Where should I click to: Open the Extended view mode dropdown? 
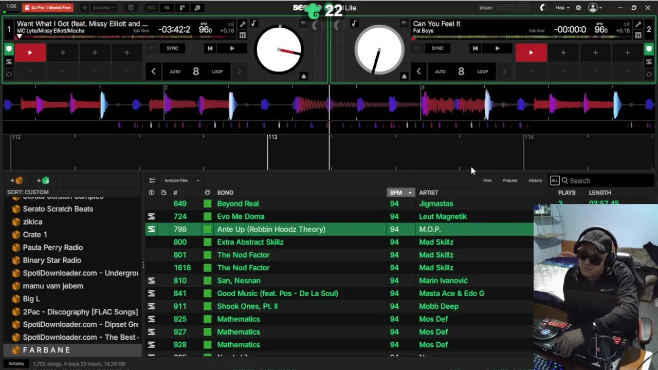103,8
